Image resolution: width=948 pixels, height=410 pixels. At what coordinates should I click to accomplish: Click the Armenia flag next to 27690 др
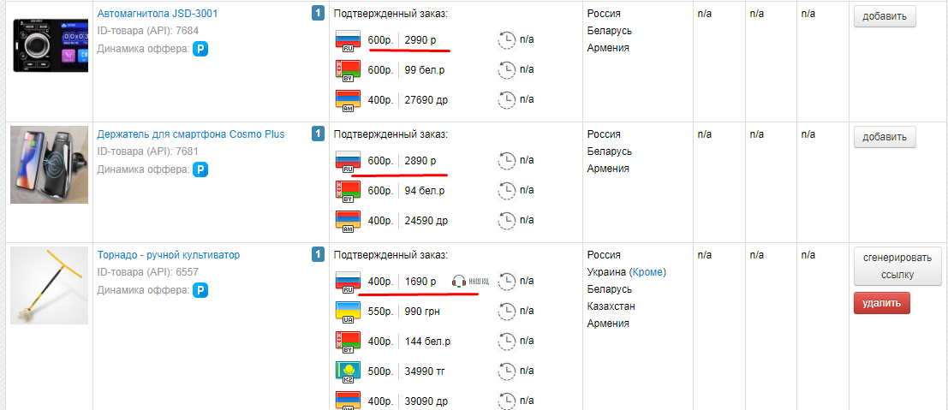348,100
